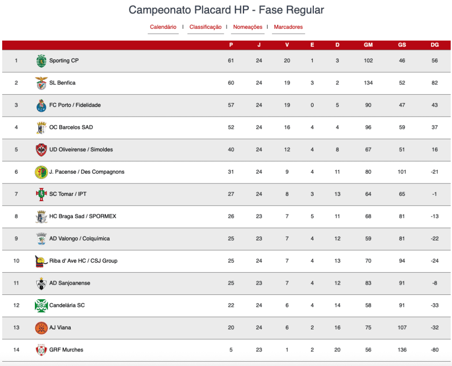Open AD Valongo / Colquímica team name
Screen dimensions: 452x366
[79, 238]
